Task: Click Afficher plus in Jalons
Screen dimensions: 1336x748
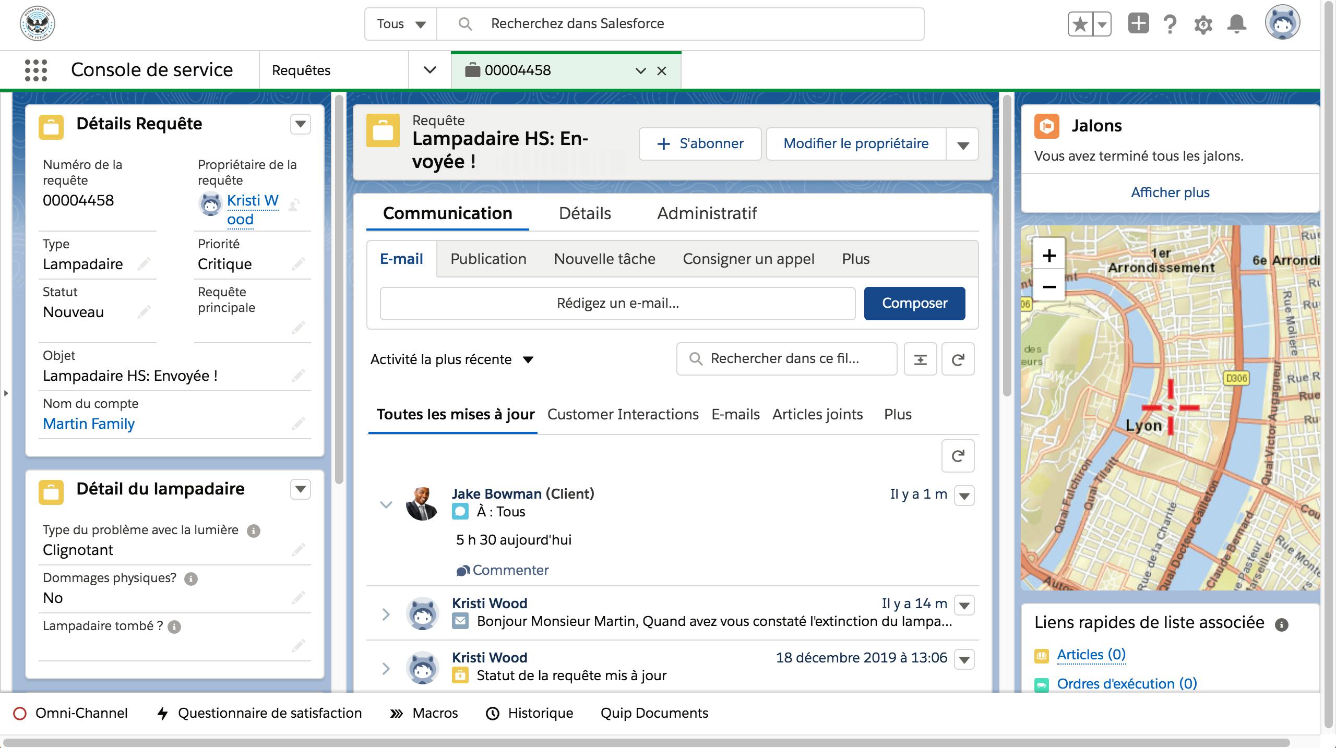Action: click(x=1170, y=193)
